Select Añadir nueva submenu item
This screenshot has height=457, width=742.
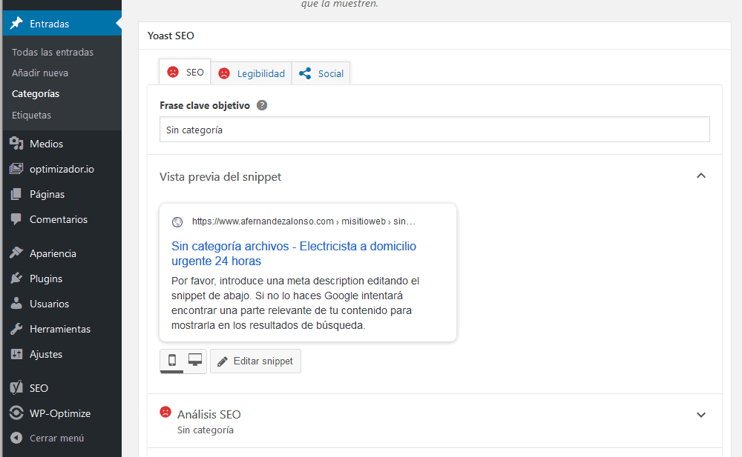pos(40,73)
